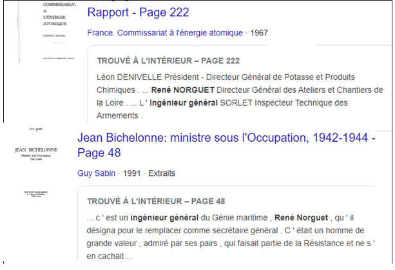395x270 pixels.
Task: Click the "TROUVÉ À L'INTÉRIEUR – PAGE 222" heading
Action: tap(168, 61)
